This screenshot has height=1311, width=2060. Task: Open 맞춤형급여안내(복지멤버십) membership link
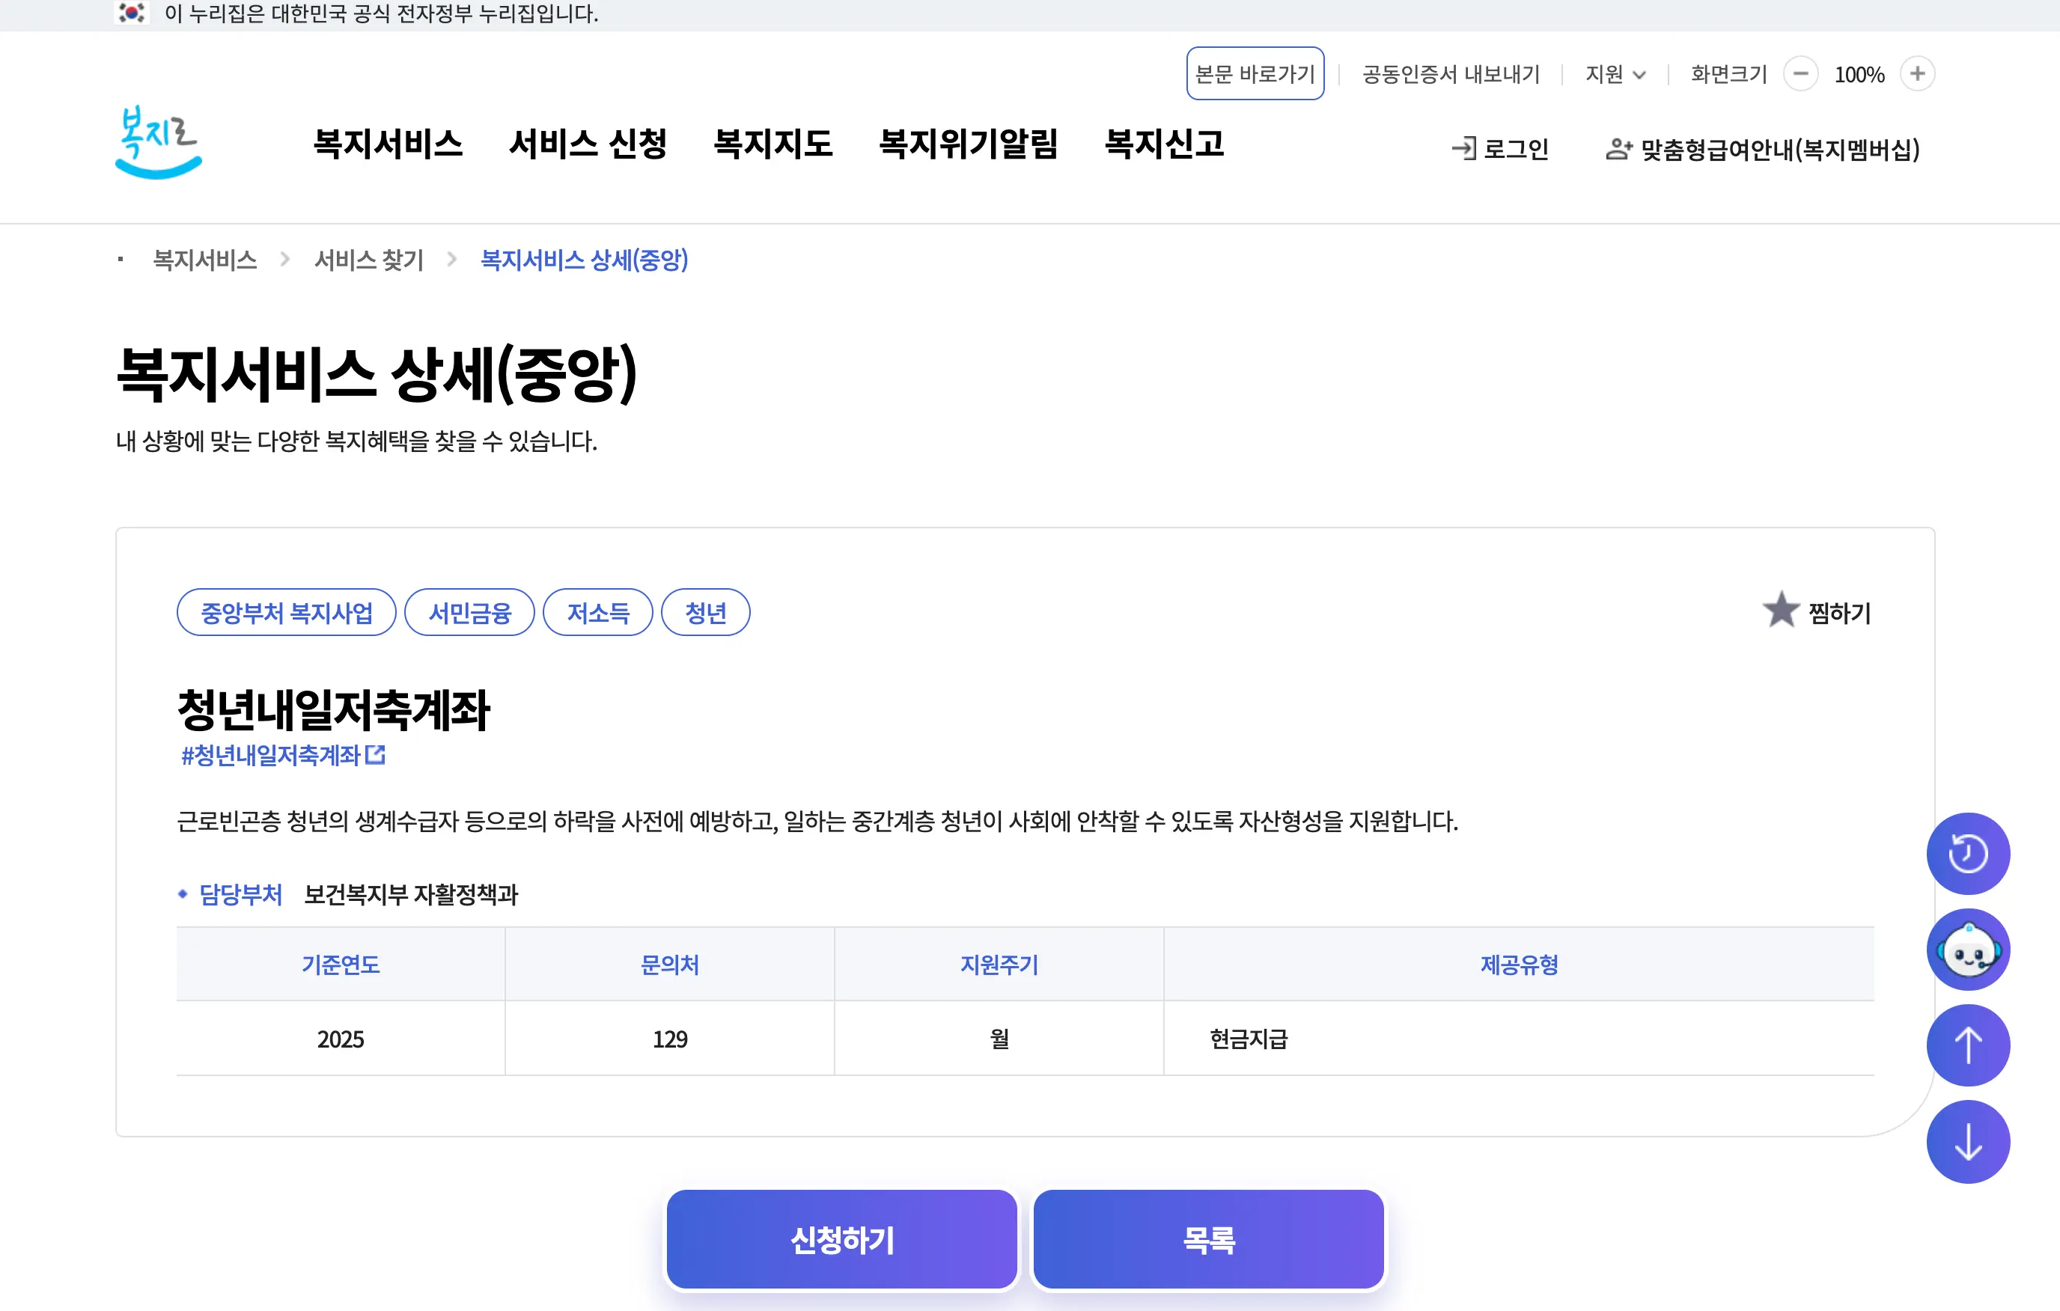[1763, 149]
